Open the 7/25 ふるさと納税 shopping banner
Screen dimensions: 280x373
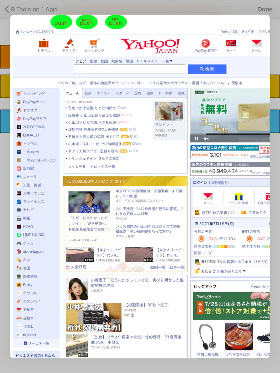tap(231, 306)
